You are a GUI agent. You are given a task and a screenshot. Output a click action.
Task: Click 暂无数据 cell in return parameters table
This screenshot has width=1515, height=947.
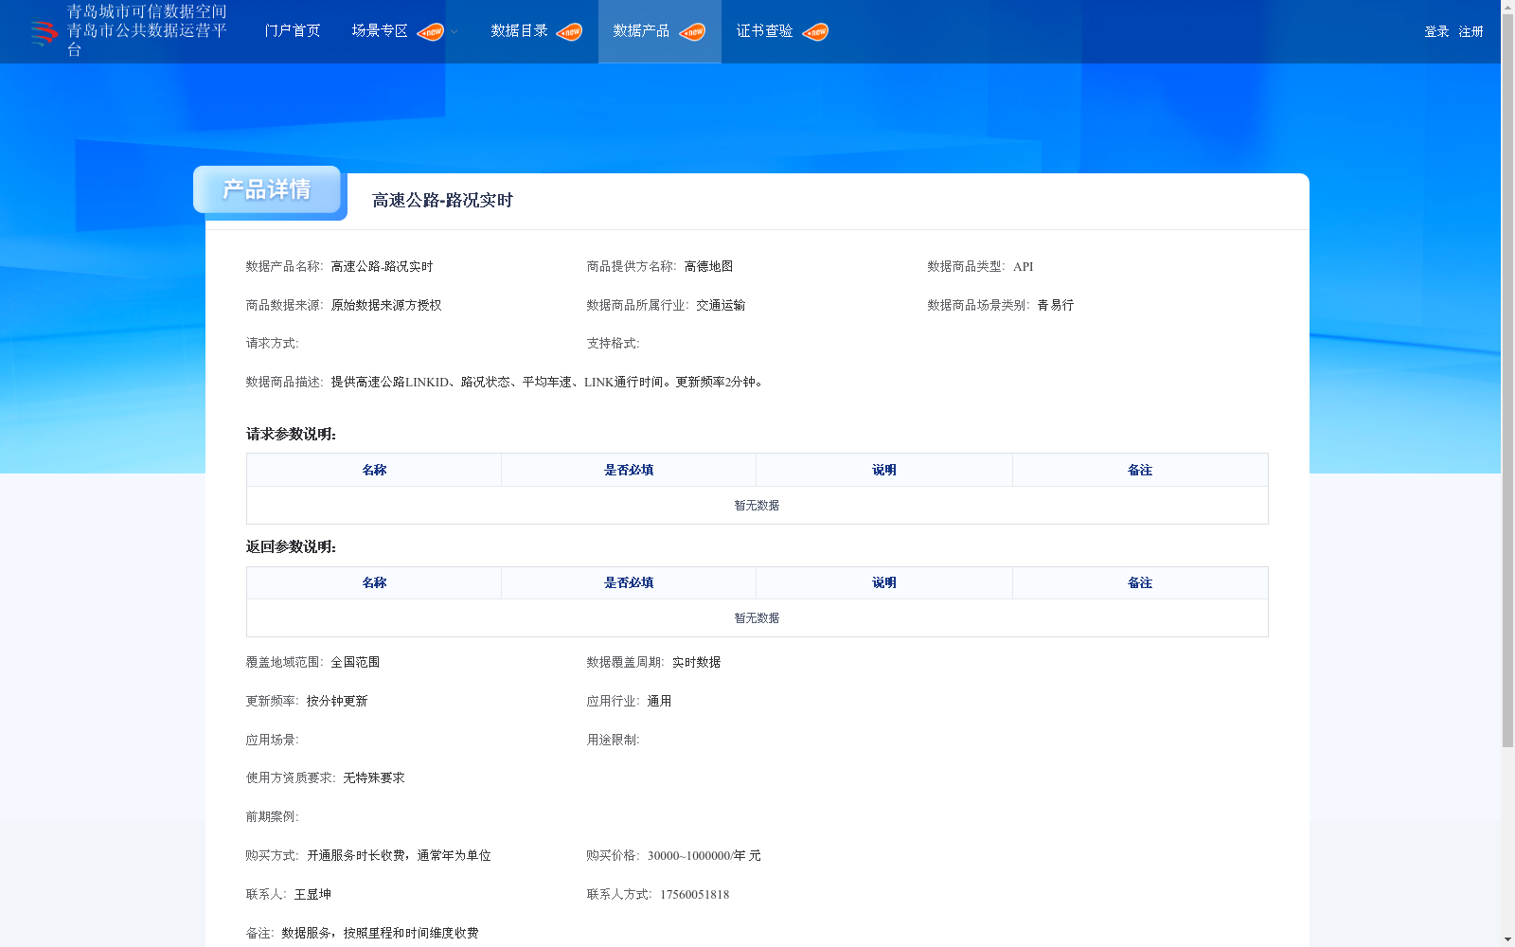(x=757, y=617)
